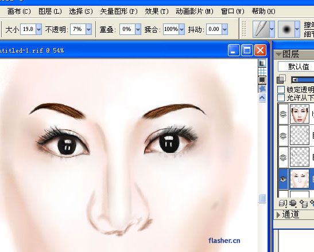Collapse the 图层 panel triangle

tap(278, 54)
